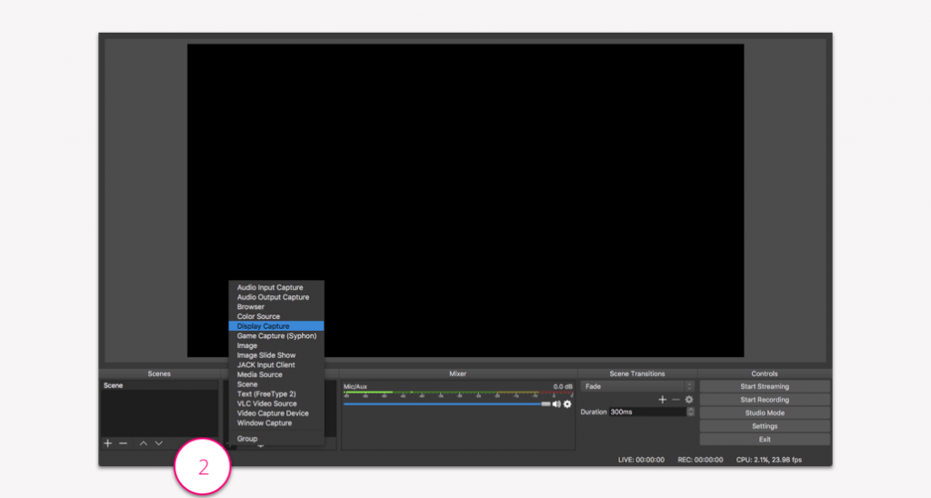Screen dimensions: 931x498
Task: Mute the Mic/Aux speaker icon
Action: (x=556, y=404)
